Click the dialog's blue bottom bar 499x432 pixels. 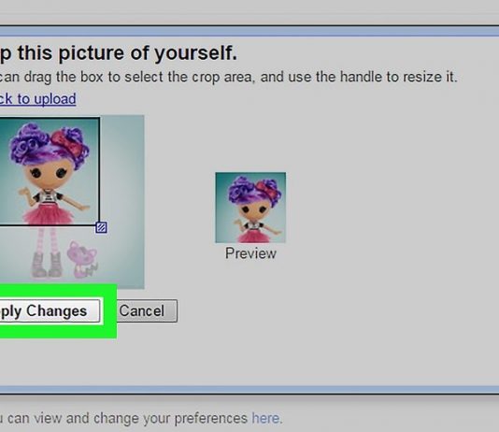click(249, 390)
